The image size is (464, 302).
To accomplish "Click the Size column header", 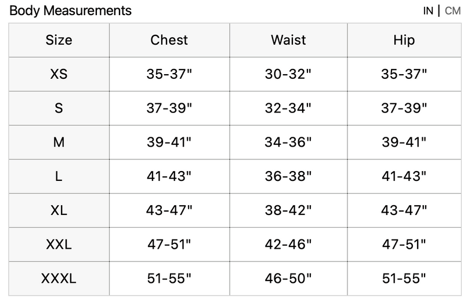I will [59, 40].
